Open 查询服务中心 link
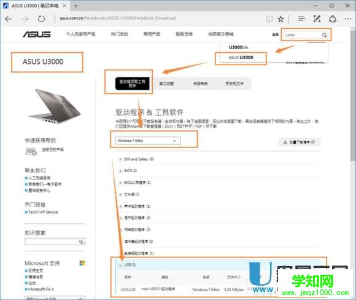 coord(39,191)
